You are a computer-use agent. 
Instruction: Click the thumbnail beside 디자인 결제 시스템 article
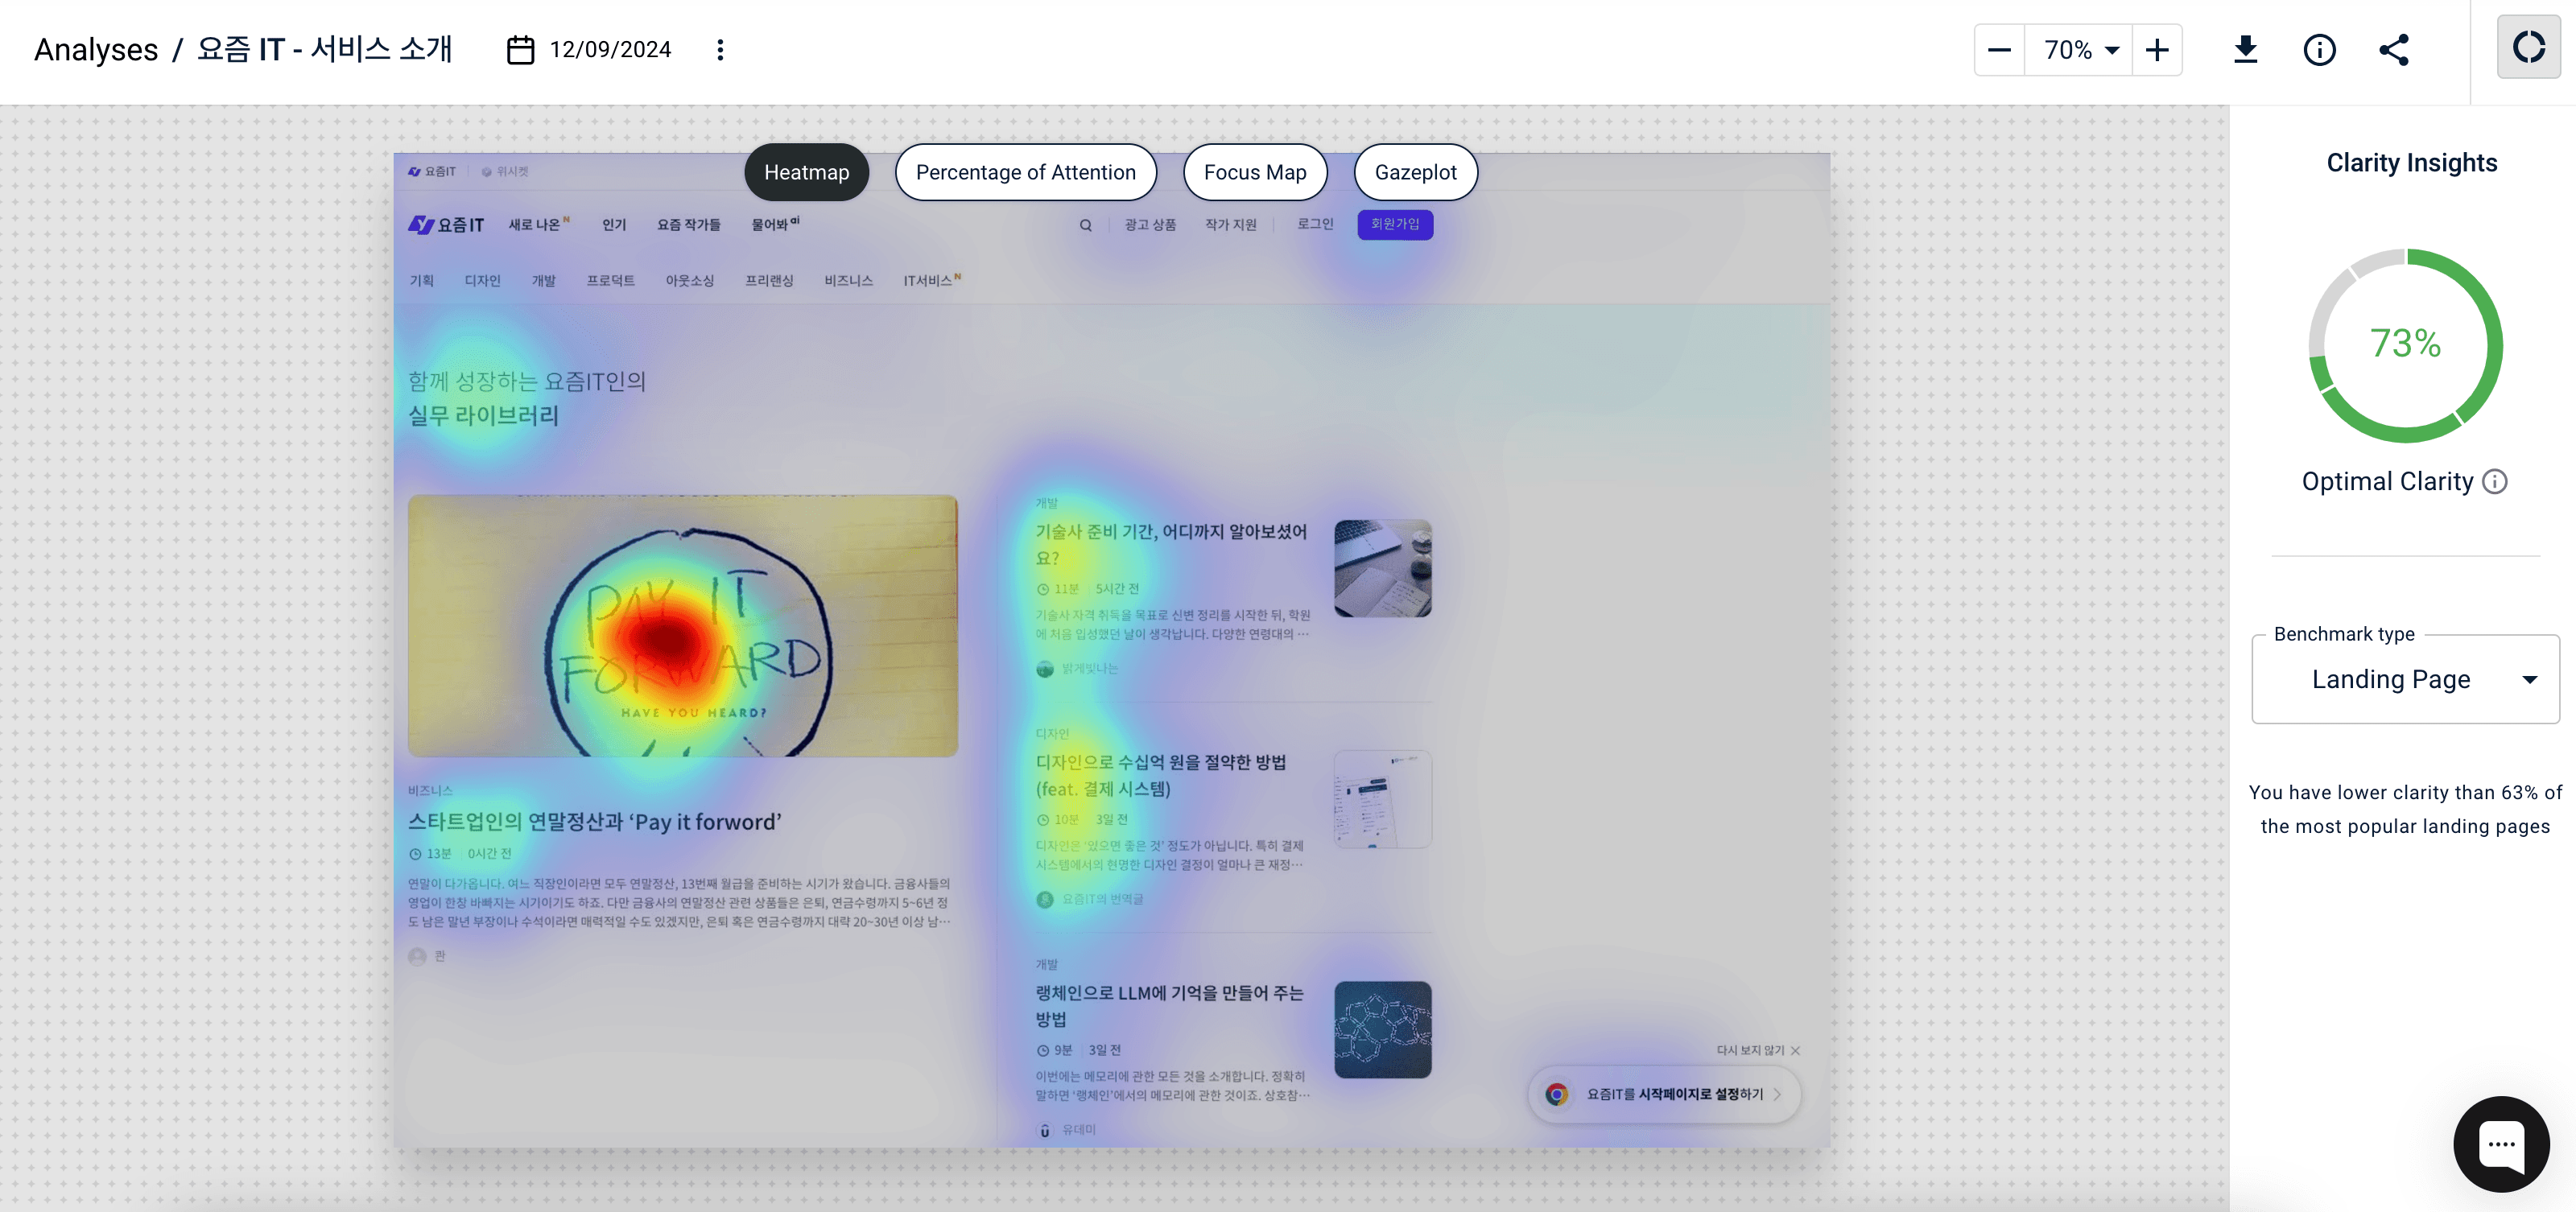coord(1382,799)
